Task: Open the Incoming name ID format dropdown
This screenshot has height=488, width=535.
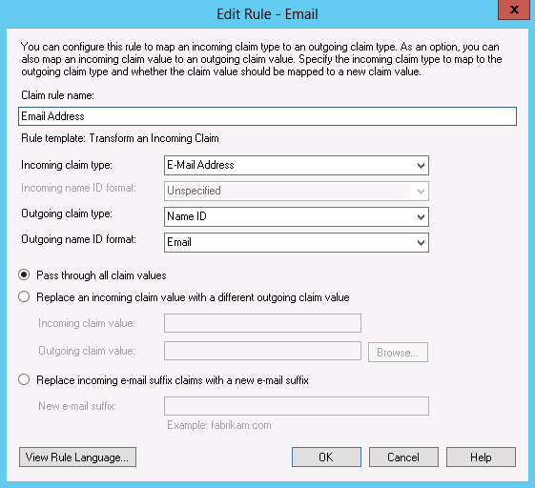Action: [x=297, y=191]
